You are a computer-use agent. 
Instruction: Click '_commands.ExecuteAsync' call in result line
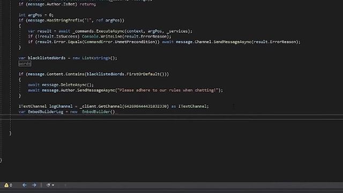coord(98,31)
